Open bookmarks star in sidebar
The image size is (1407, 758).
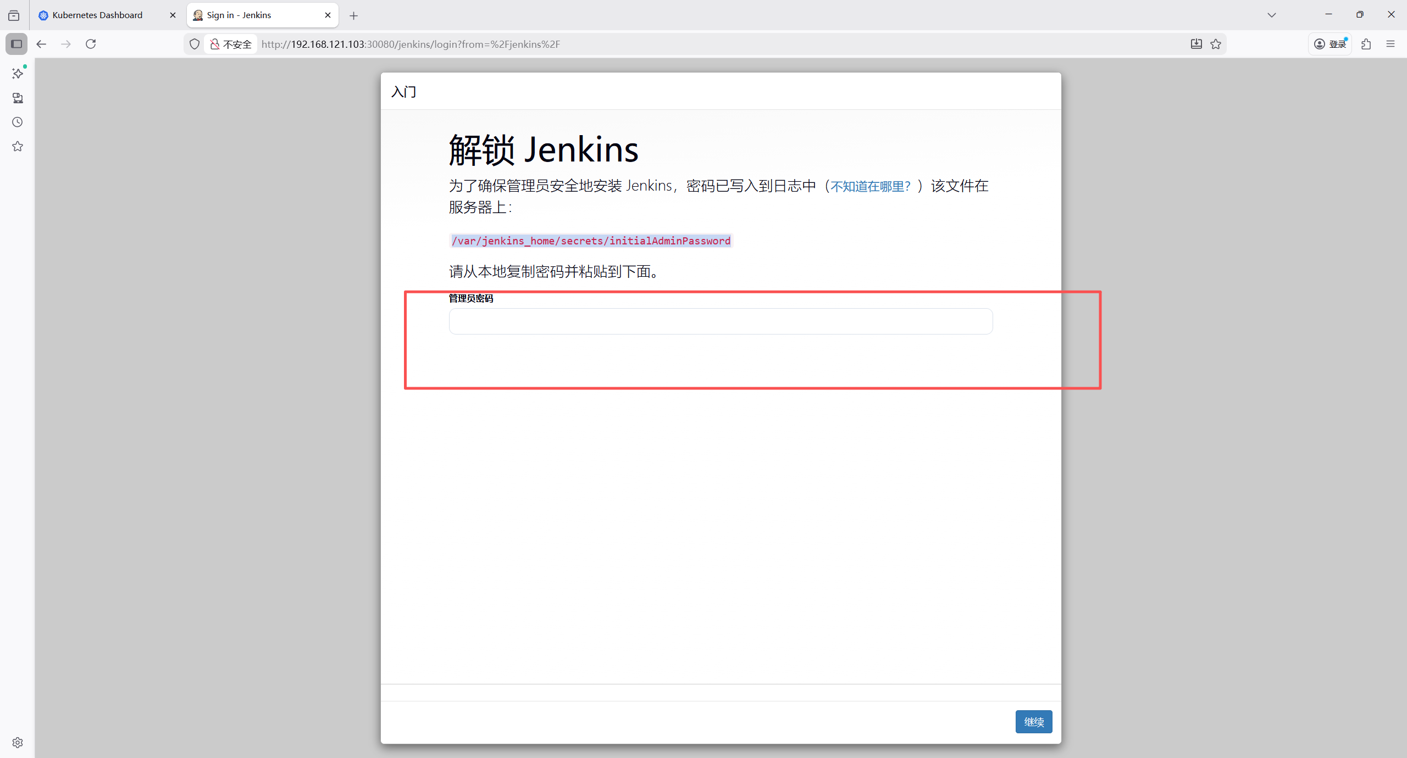[18, 146]
